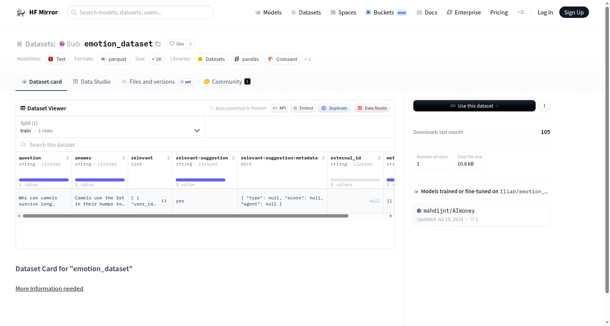The image size is (610, 326).
Task: Open the Files and versions tab
Action: click(157, 82)
